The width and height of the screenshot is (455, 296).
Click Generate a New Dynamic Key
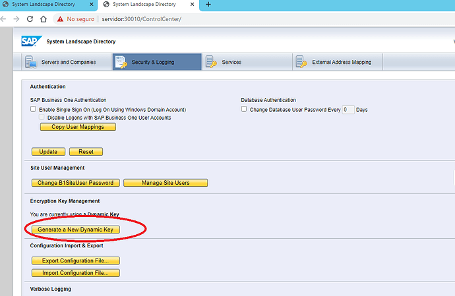click(x=75, y=230)
